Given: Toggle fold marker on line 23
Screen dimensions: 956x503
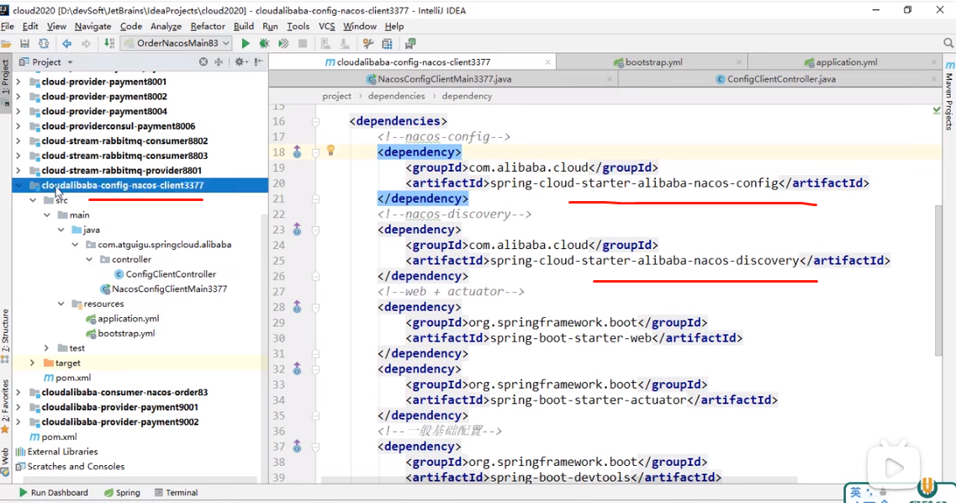Looking at the screenshot, I should pos(315,230).
